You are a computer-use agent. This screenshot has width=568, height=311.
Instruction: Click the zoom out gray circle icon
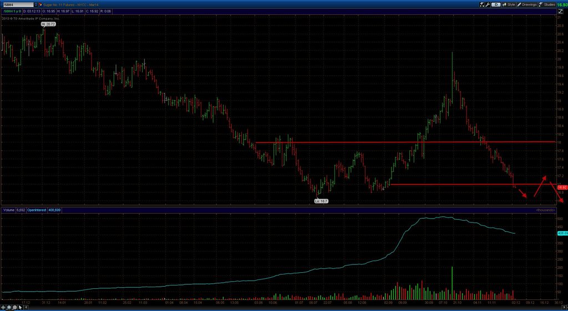coord(15,307)
